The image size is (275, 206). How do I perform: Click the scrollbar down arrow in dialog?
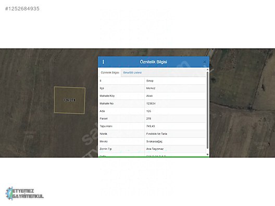click(207, 154)
